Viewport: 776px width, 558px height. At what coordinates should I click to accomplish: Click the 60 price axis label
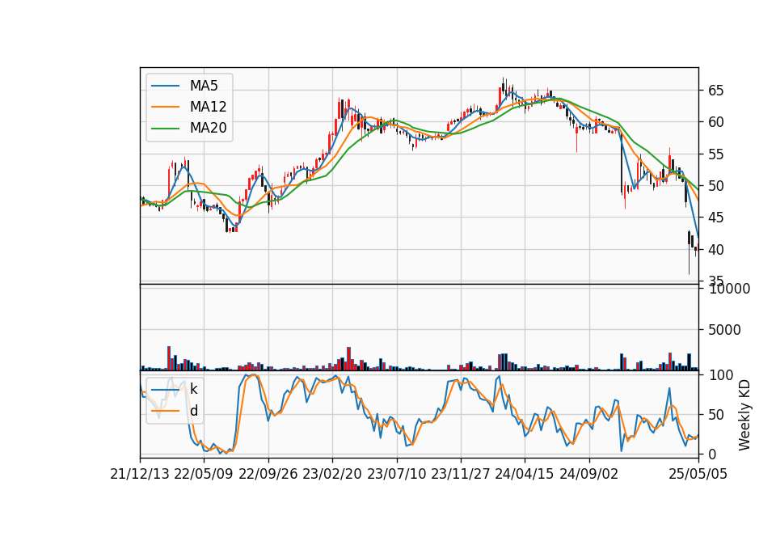[x=715, y=122]
